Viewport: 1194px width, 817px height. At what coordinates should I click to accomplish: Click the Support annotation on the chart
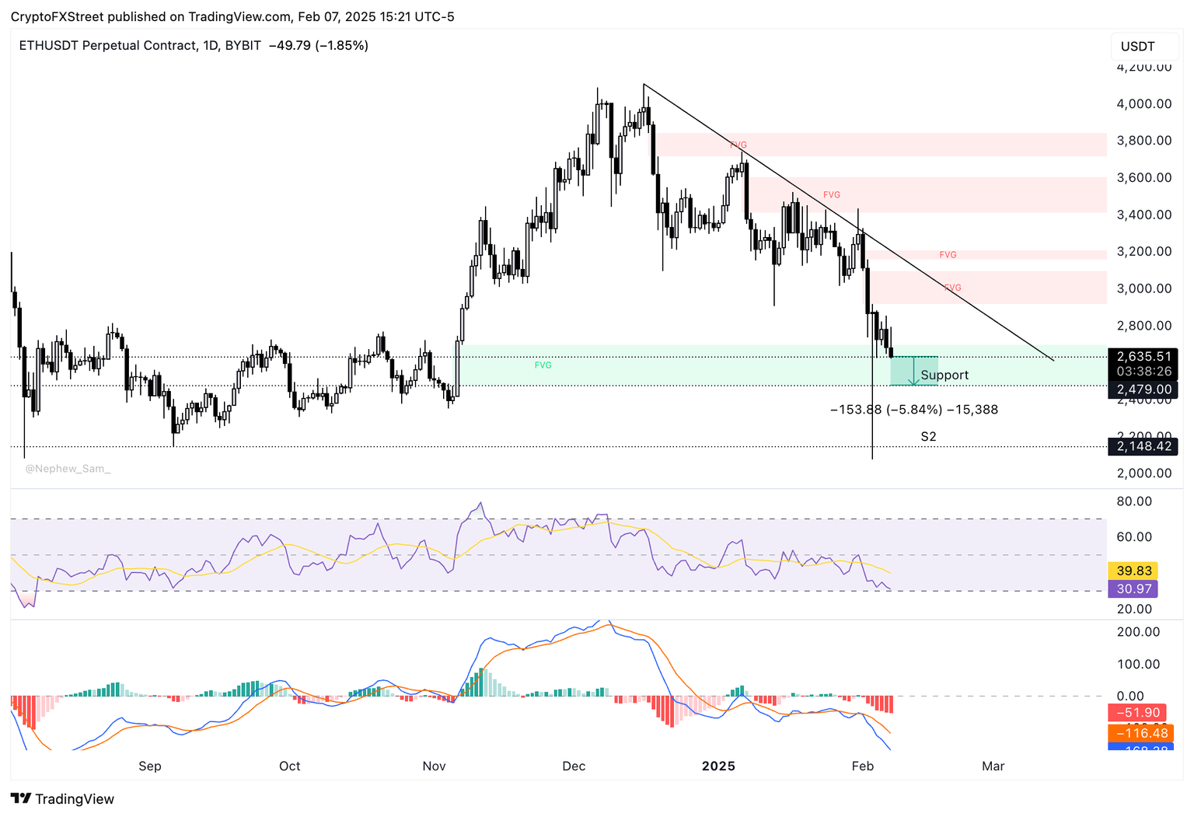point(945,375)
